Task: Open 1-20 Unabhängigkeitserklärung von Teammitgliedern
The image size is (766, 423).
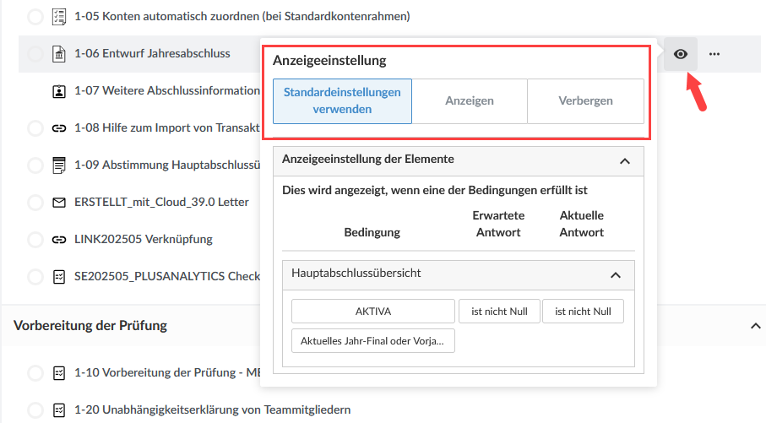Action: [212, 409]
